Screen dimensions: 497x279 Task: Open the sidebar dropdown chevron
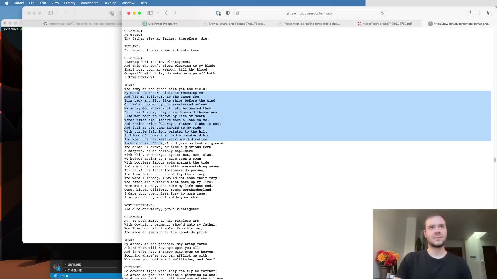click(x=157, y=13)
